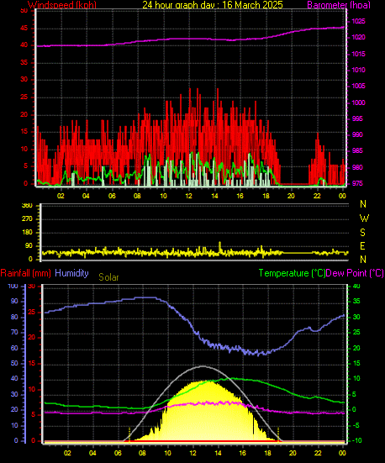This screenshot has width=385, height=463.
Task: Click the Dew Point (°C) legend label
Action: coord(355,273)
